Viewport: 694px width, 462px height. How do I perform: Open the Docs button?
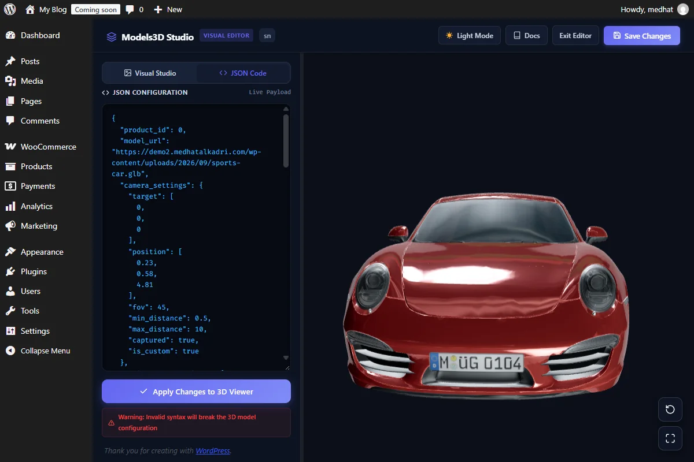(526, 36)
